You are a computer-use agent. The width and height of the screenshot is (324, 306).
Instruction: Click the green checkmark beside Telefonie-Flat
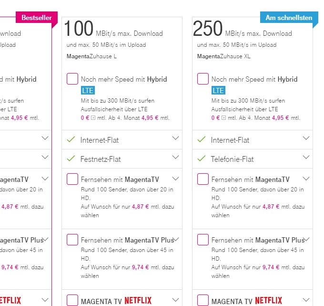pyautogui.click(x=202, y=159)
